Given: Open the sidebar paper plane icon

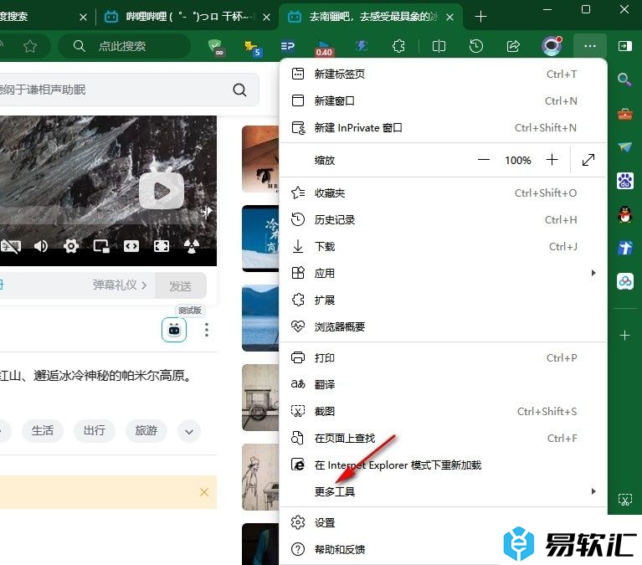Looking at the screenshot, I should tap(624, 147).
